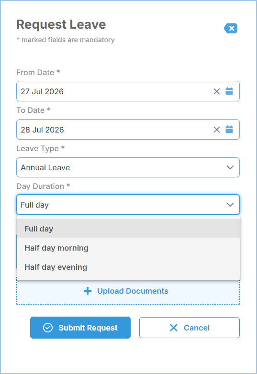Collapse the Day Duration chevron arrow
The image size is (257, 374).
230,205
